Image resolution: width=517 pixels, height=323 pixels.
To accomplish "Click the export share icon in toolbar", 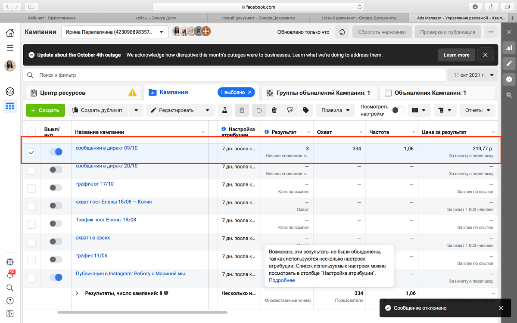I will 290,110.
